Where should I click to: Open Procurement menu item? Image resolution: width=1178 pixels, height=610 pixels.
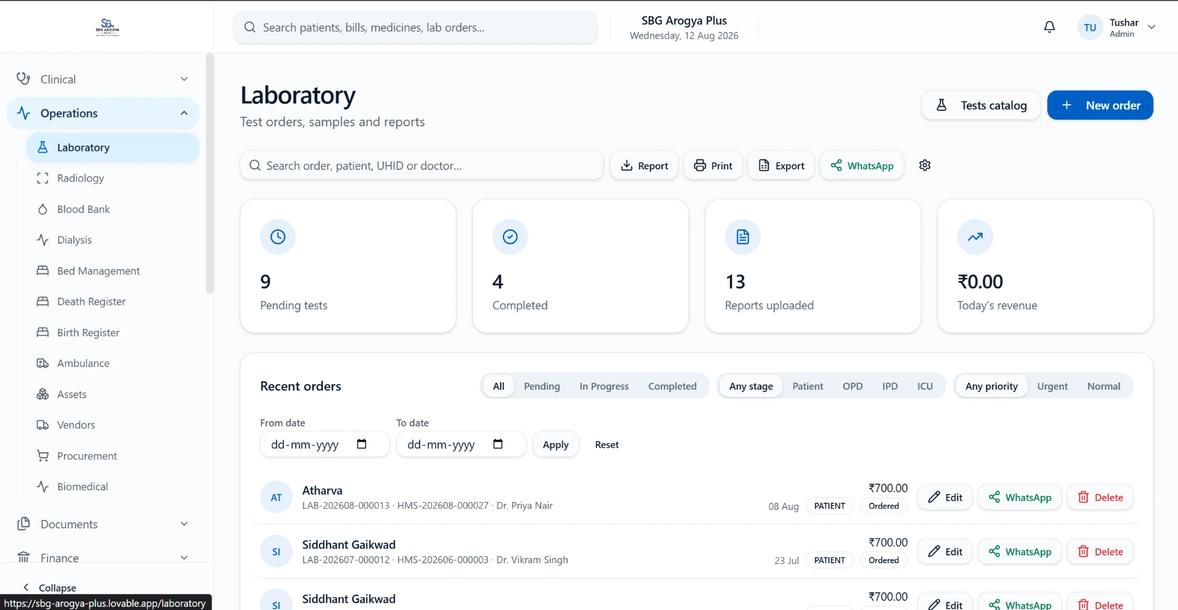[113, 456]
